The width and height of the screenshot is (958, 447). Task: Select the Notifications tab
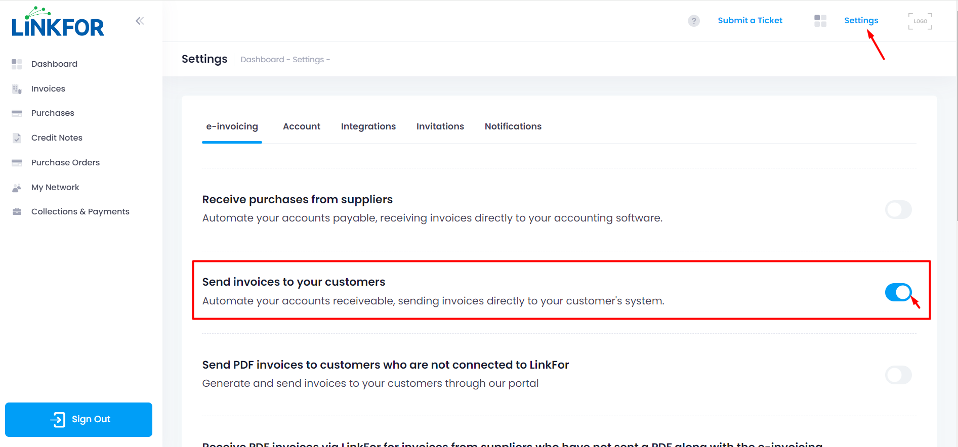(x=513, y=126)
